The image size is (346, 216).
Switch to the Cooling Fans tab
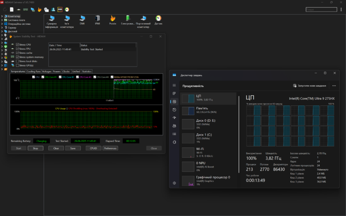point(34,72)
